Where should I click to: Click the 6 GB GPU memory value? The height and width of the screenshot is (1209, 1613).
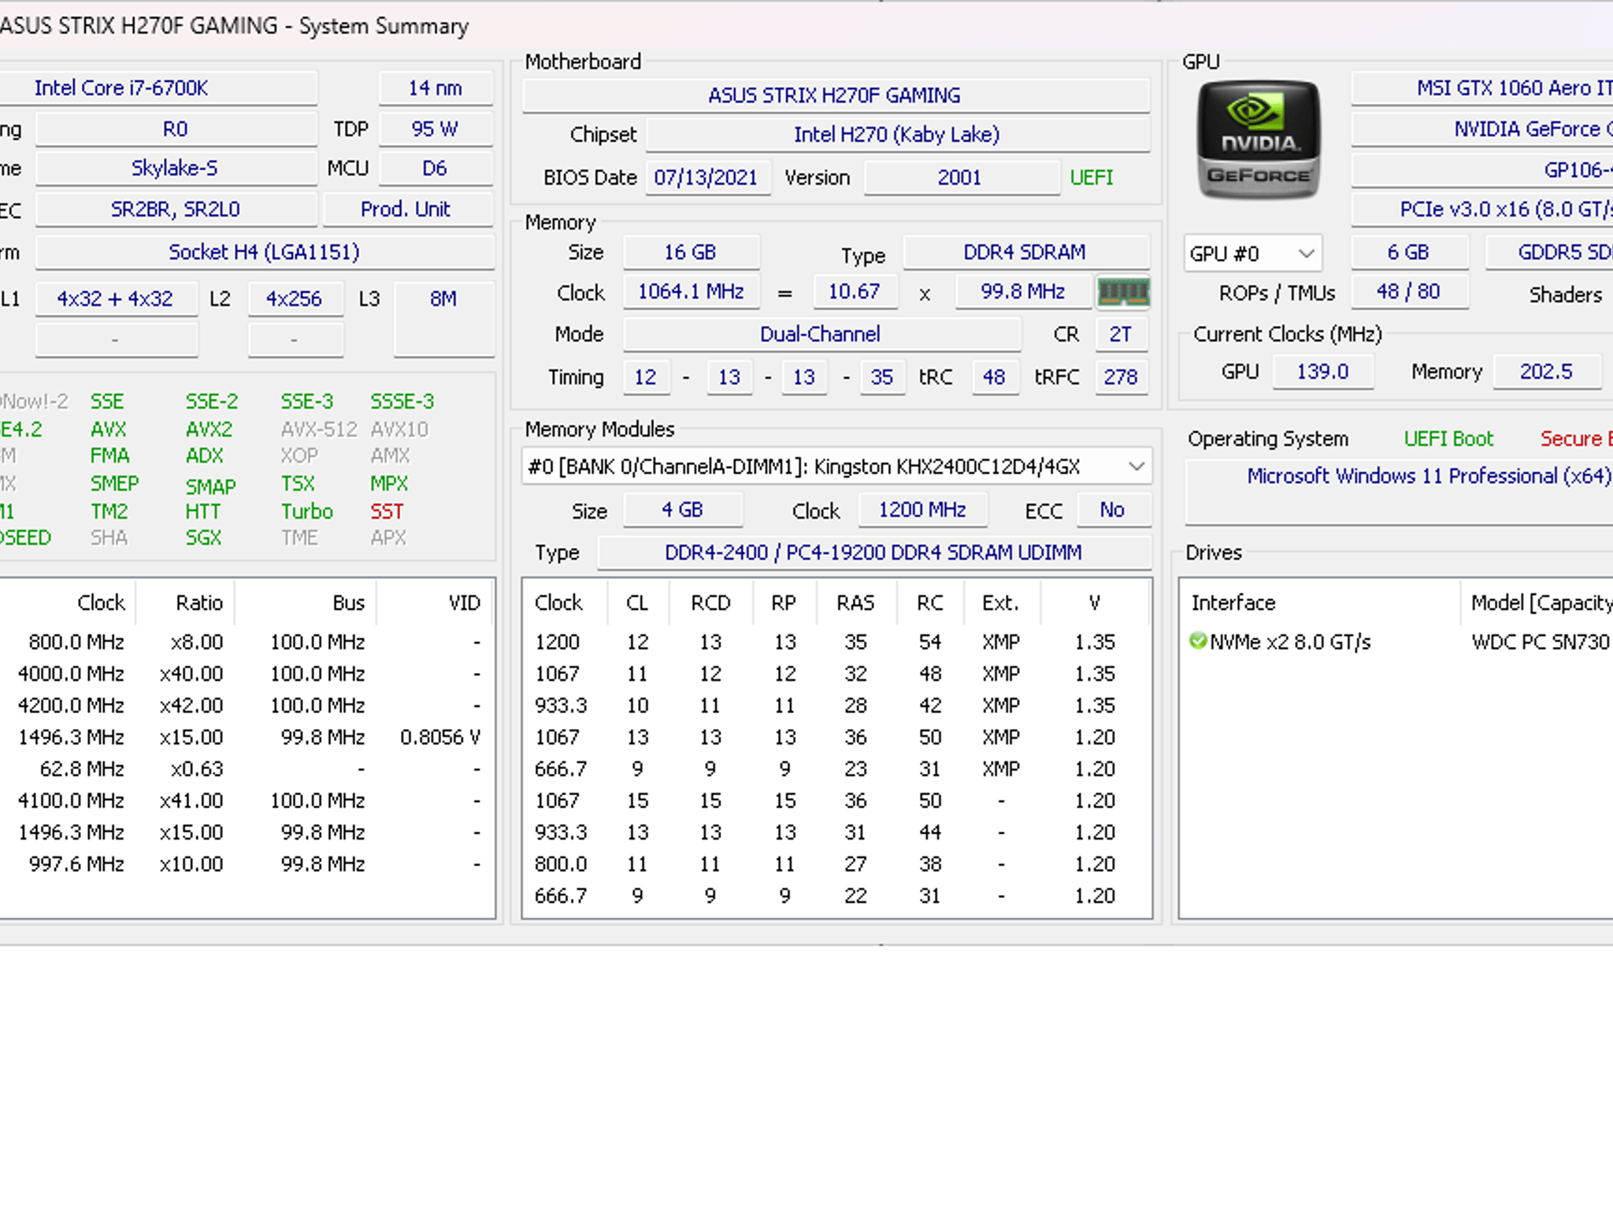[1410, 252]
